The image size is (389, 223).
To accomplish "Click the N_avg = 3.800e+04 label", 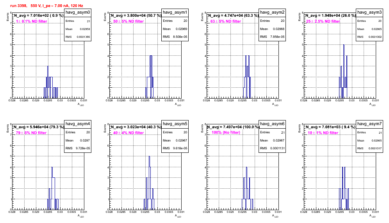I will coord(136,16).
